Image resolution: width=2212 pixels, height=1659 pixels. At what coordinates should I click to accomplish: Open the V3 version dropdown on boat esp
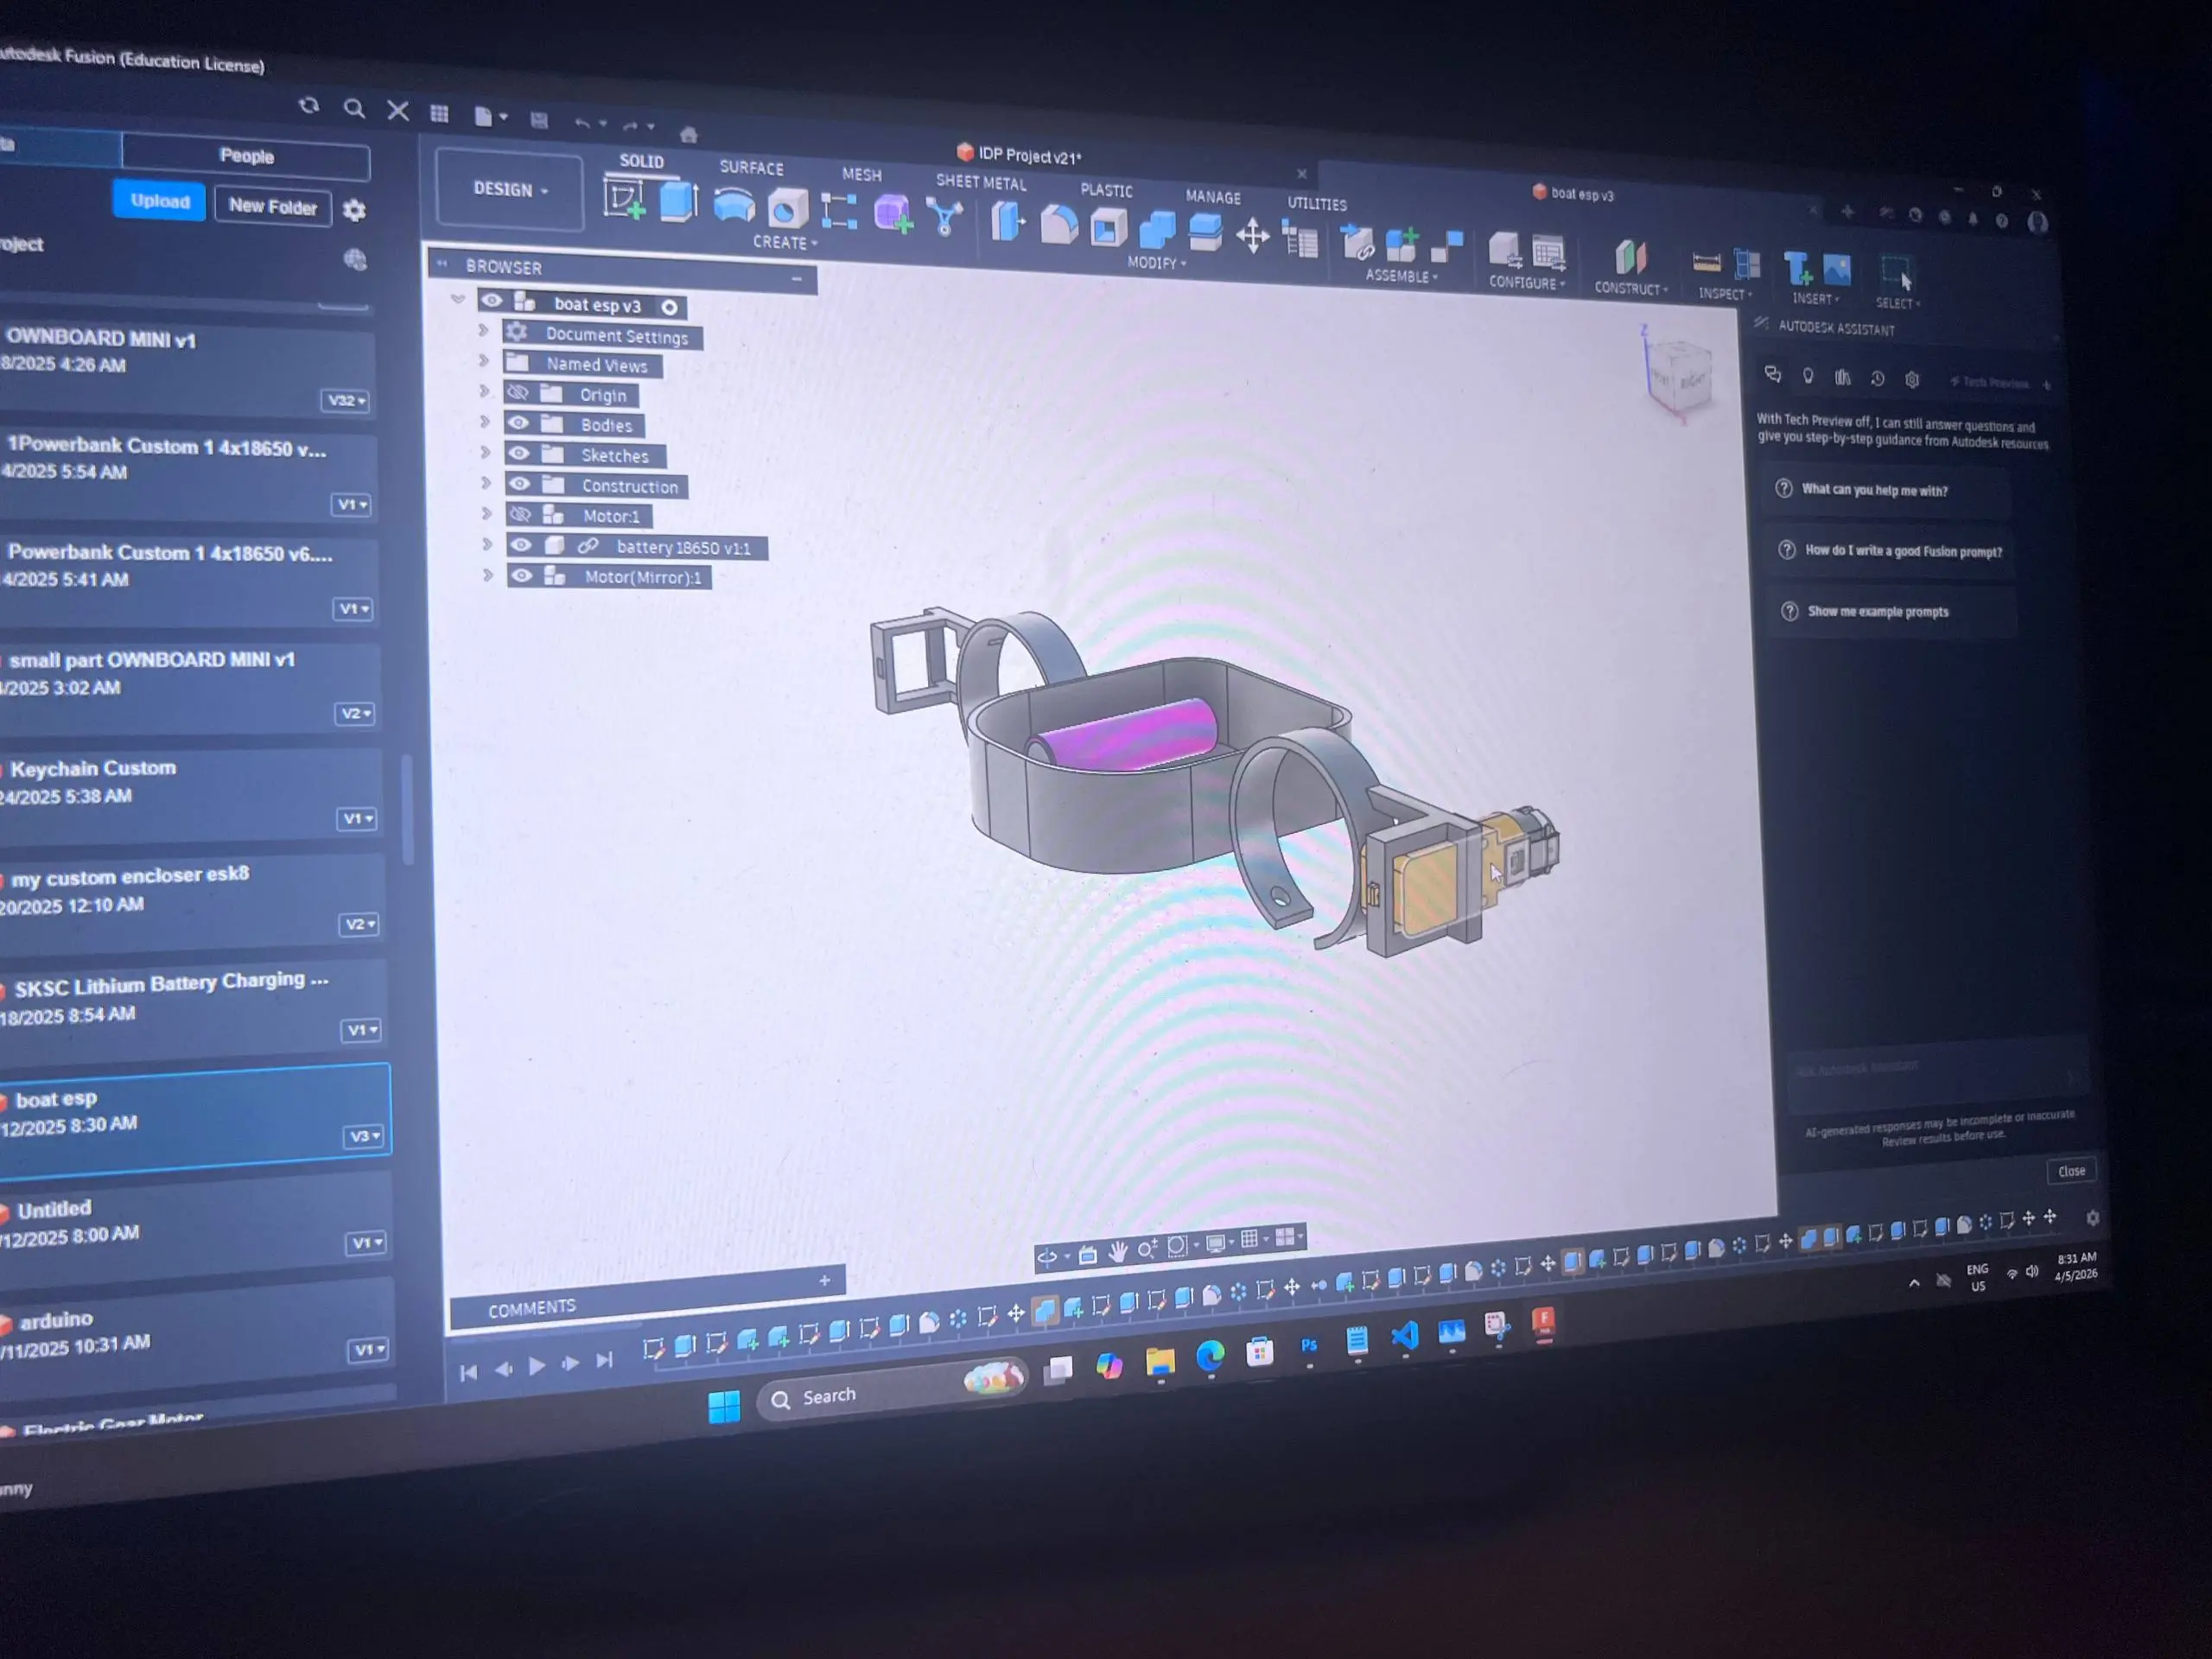click(x=362, y=1136)
